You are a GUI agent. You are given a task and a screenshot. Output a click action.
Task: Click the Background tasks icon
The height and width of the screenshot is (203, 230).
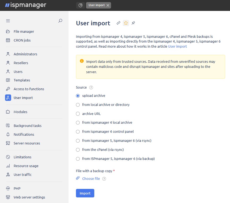[x=8, y=126]
